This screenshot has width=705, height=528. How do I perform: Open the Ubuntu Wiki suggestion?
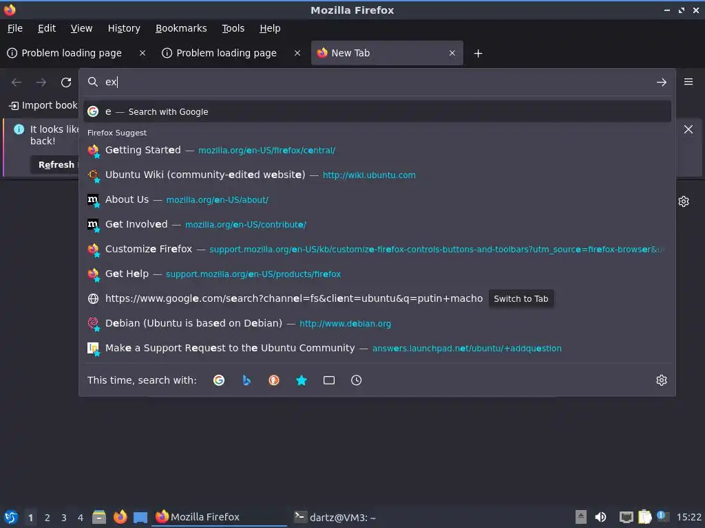click(377, 175)
